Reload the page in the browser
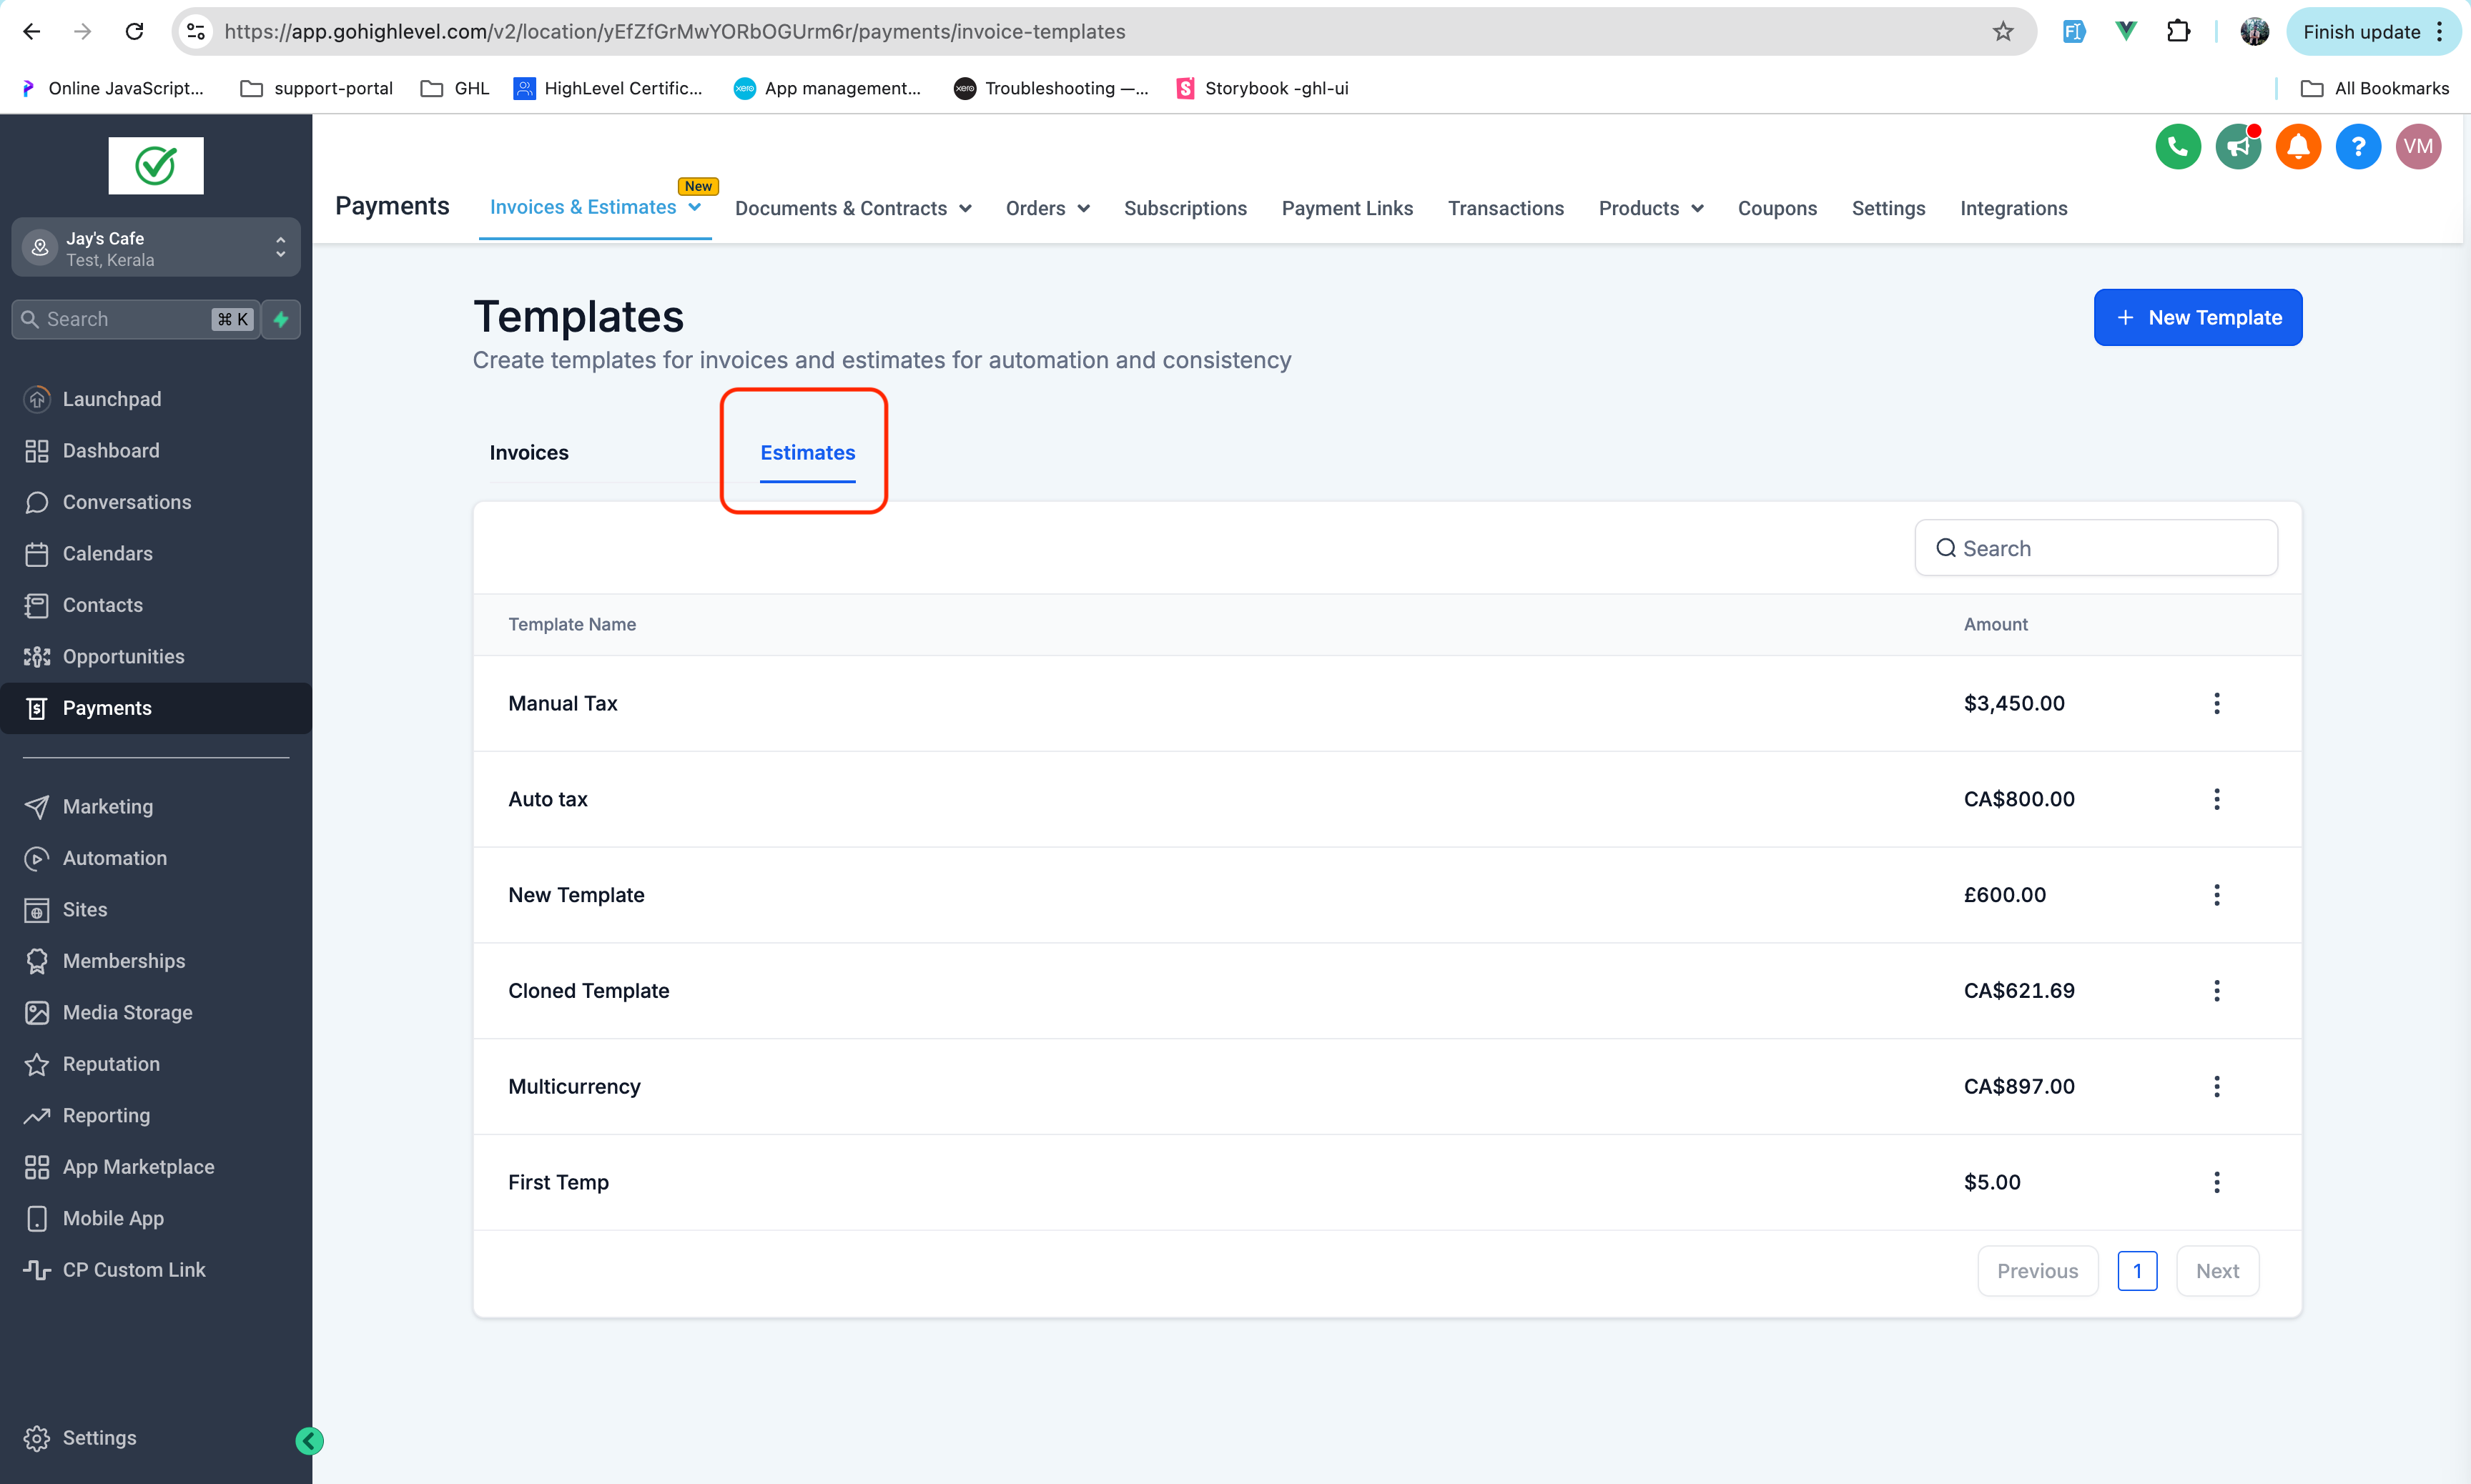This screenshot has width=2471, height=1484. point(134,32)
